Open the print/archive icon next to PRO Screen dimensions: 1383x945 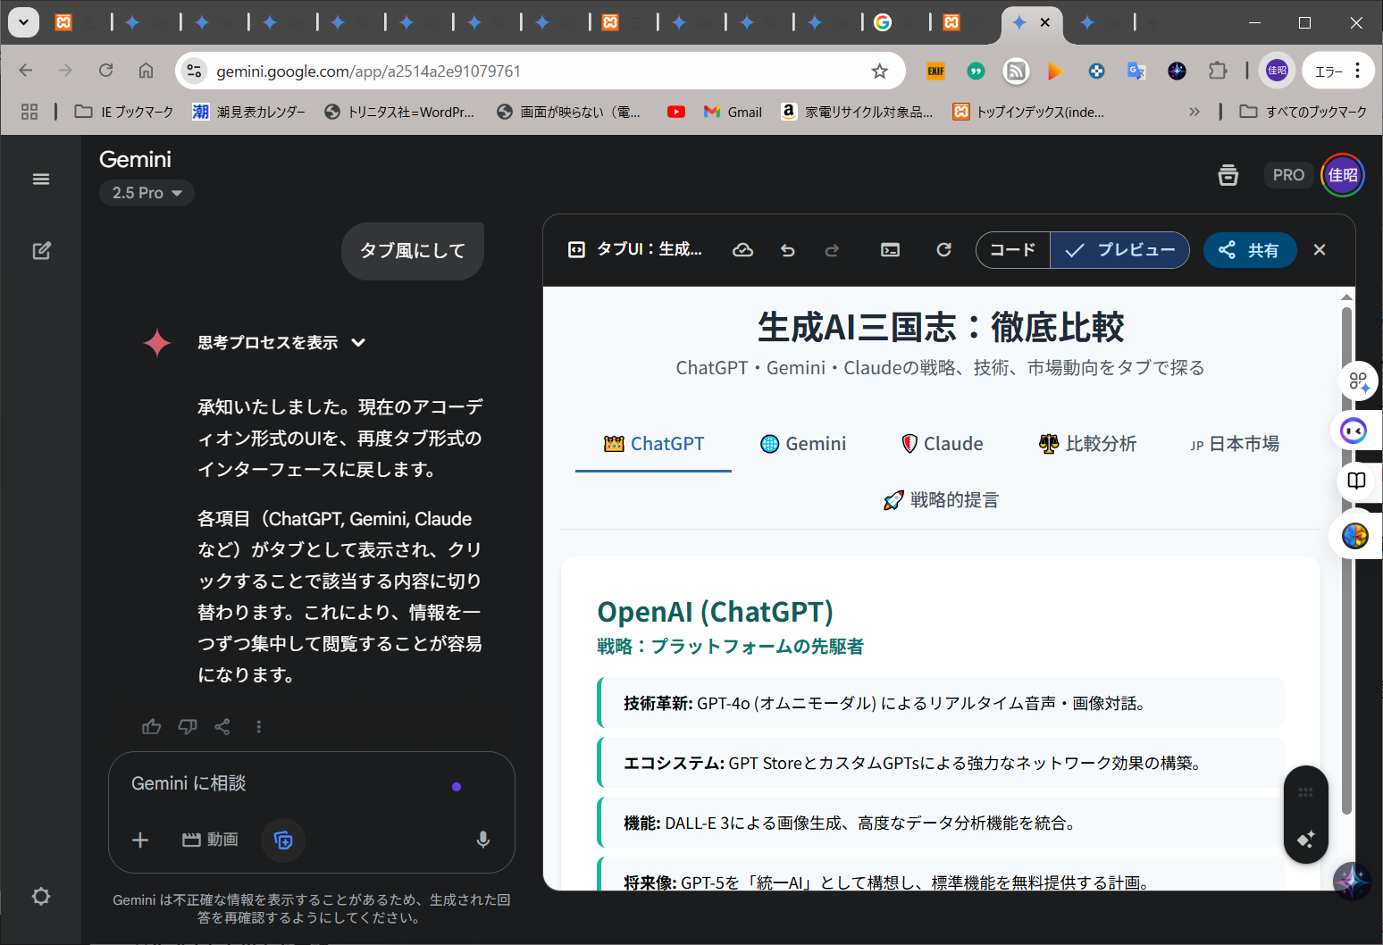[1228, 175]
